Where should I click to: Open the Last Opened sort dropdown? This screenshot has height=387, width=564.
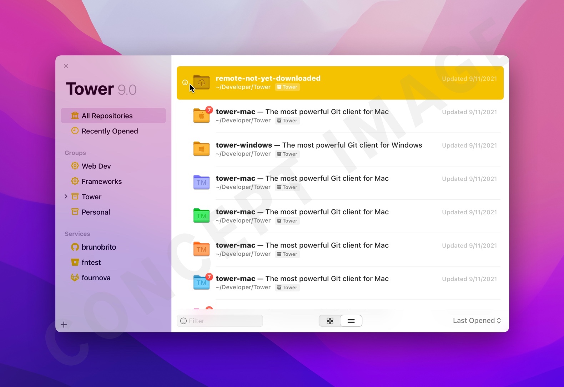[x=477, y=321]
